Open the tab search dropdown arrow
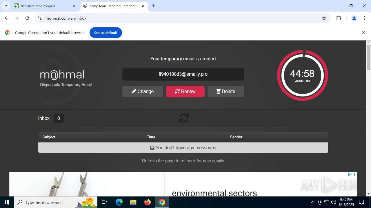 [6, 6]
